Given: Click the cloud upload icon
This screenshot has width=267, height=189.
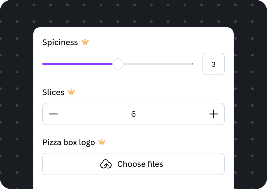Looking at the screenshot, I should (x=106, y=164).
